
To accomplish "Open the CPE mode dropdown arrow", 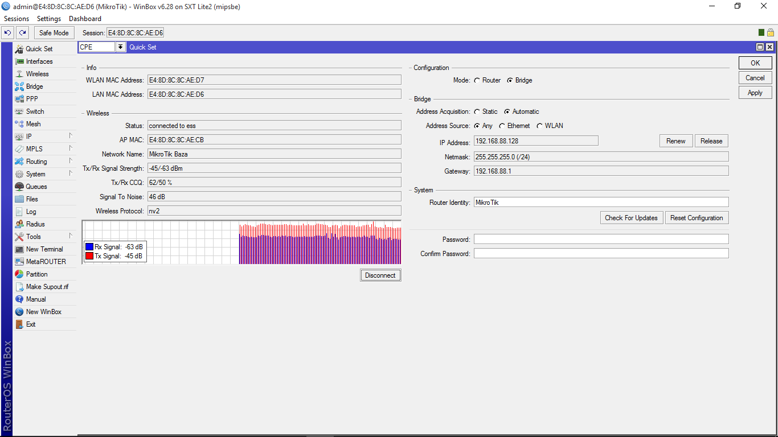I will coord(121,47).
